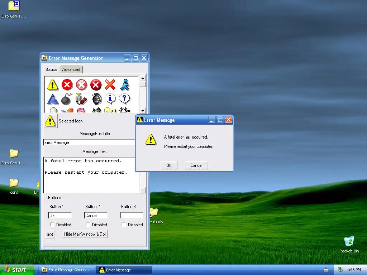
Task: Pick the partly visible yellow folder icon in the list
Action: tap(110, 110)
